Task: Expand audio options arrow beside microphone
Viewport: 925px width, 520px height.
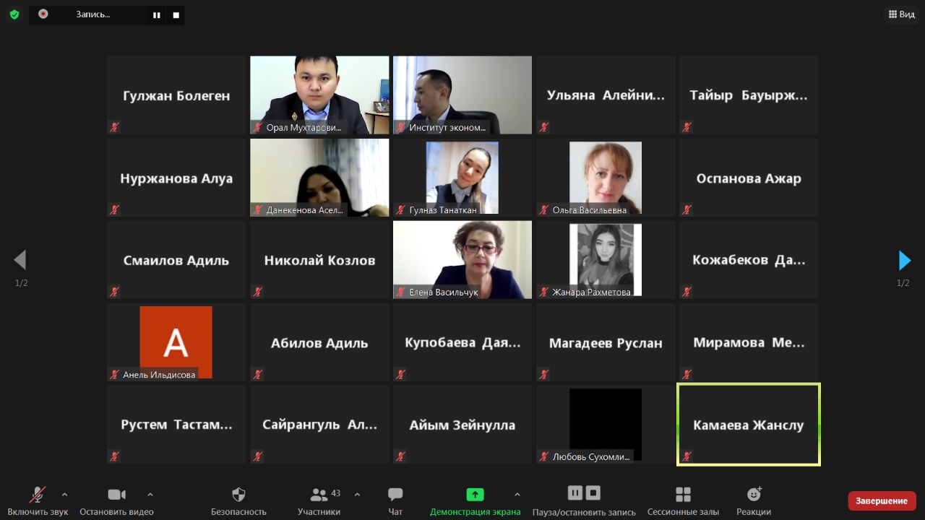Action: [64, 495]
